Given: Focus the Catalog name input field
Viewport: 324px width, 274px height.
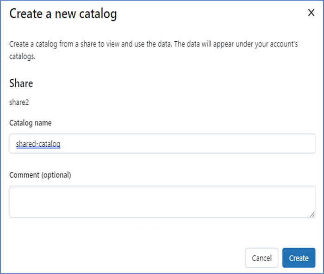Looking at the screenshot, I should click(x=162, y=144).
